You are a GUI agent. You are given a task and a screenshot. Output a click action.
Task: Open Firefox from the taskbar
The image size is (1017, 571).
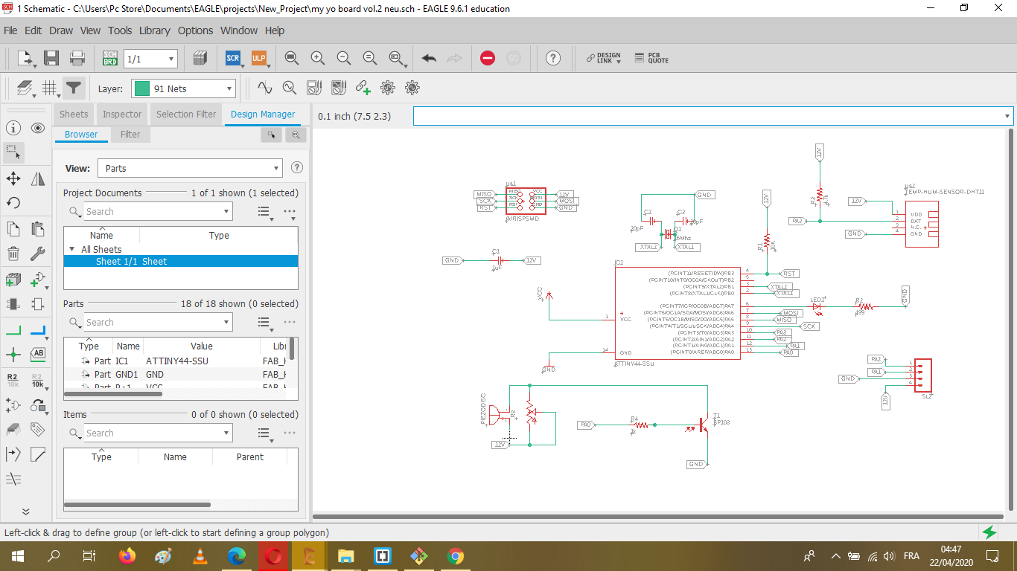tap(127, 556)
